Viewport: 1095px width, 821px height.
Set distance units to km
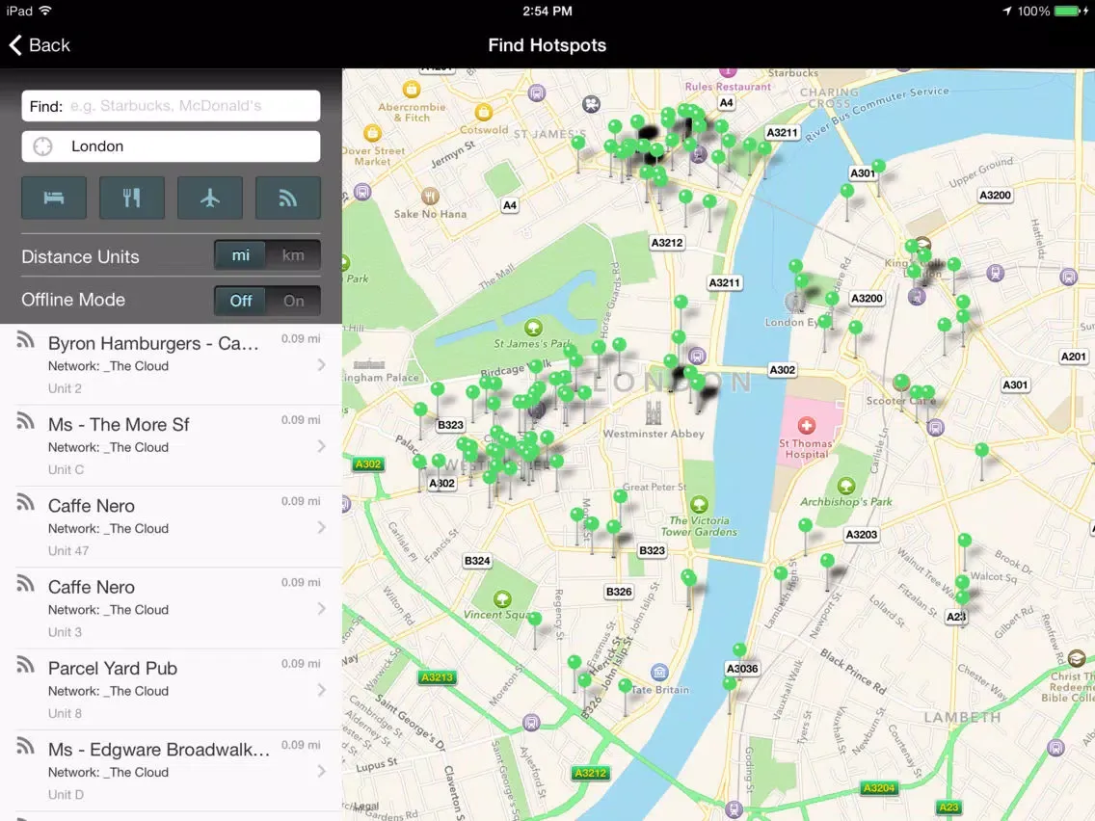click(x=293, y=255)
